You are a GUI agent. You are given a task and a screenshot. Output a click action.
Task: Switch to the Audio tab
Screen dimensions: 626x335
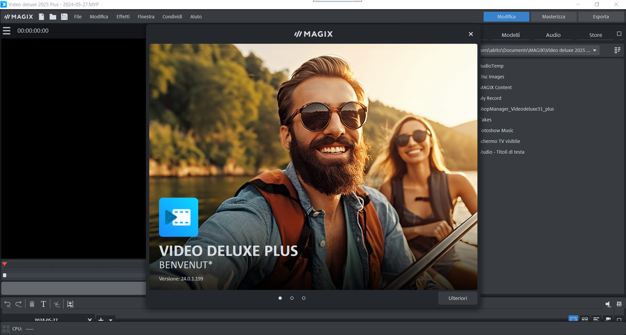[553, 35]
